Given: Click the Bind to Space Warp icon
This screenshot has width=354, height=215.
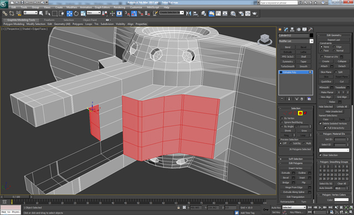Looking at the screenshot, I should pos(18,13).
